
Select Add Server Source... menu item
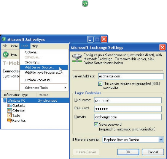pyautogui.click(x=44, y=67)
